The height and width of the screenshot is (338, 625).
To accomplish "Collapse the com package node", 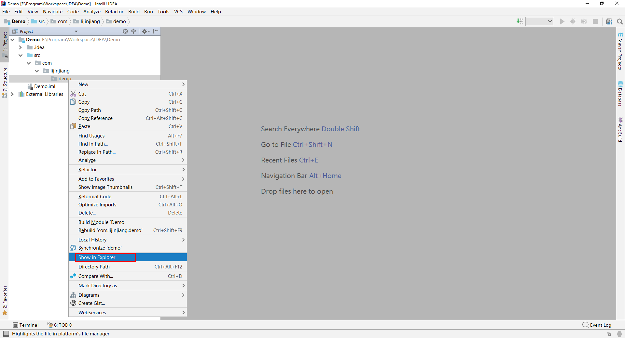I will [x=29, y=63].
